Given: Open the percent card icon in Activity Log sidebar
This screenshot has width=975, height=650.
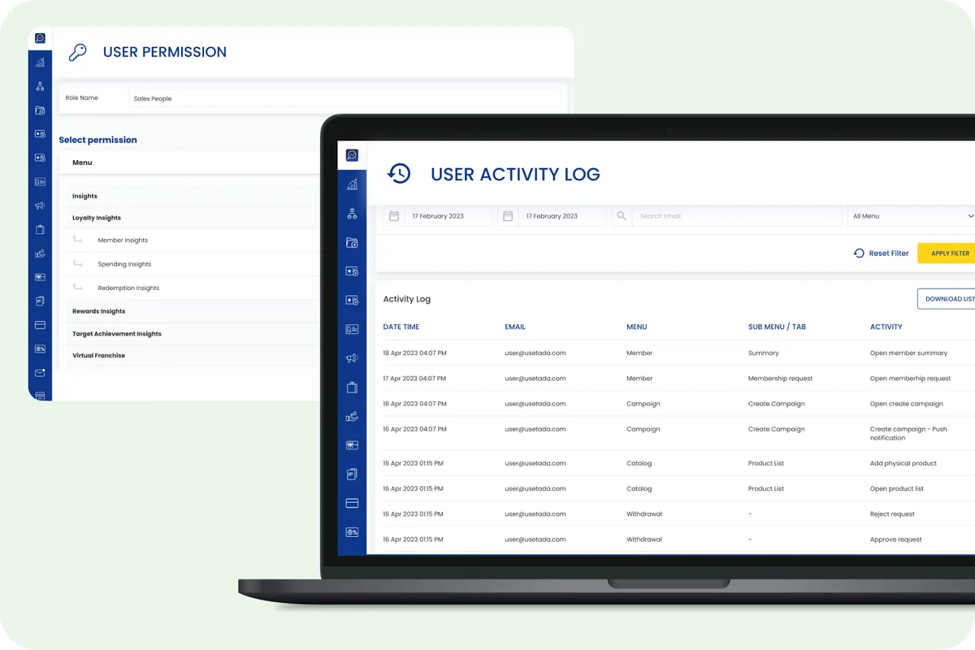Looking at the screenshot, I should pos(352,532).
